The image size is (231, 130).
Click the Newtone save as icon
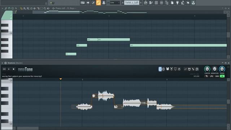click(189, 69)
